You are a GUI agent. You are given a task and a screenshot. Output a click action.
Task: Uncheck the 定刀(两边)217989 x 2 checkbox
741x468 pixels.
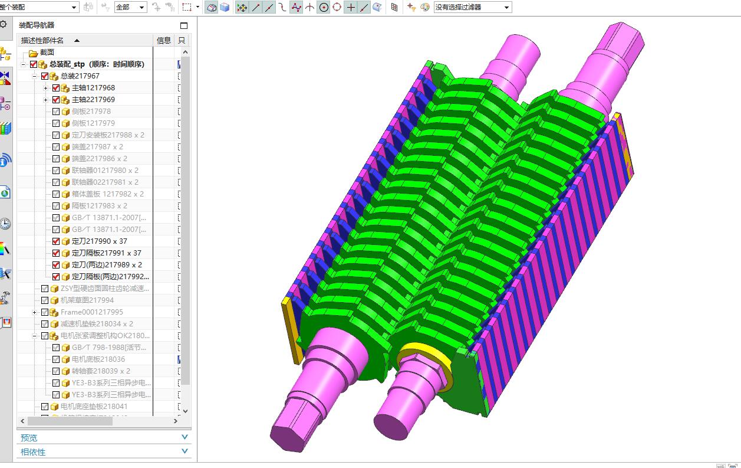[x=56, y=265]
